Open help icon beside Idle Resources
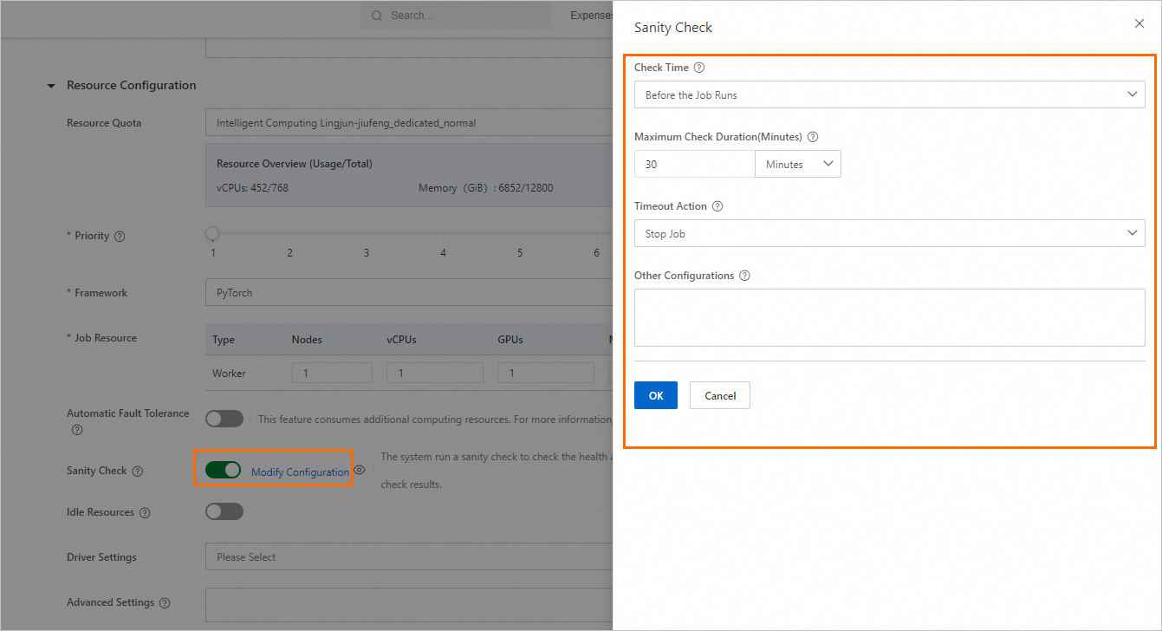The height and width of the screenshot is (631, 1162). (x=145, y=513)
